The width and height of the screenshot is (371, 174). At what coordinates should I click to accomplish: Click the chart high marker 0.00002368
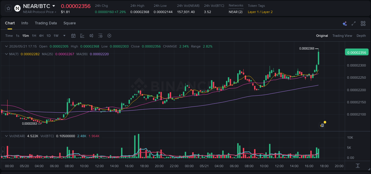point(307,48)
